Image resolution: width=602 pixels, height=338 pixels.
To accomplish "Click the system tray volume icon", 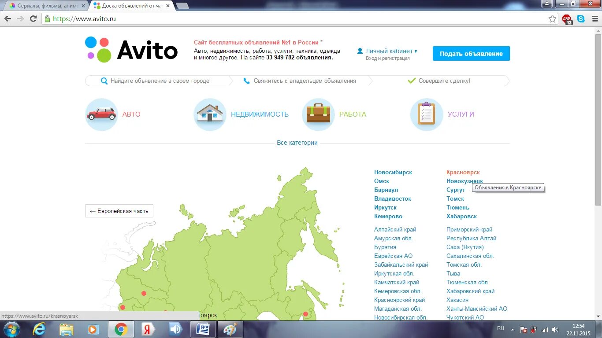I will [555, 330].
